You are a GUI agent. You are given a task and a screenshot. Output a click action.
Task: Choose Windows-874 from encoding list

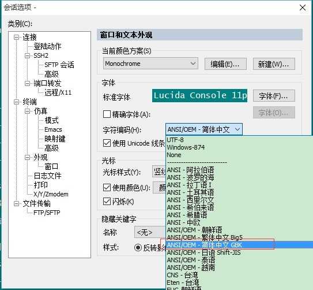pyautogui.click(x=239, y=147)
